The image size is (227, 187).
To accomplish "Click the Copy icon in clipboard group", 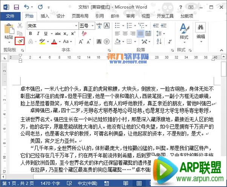I will click(x=20, y=33).
